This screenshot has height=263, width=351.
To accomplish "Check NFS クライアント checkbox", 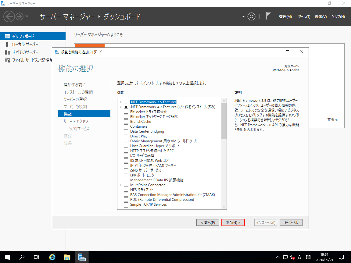I will [126, 190].
